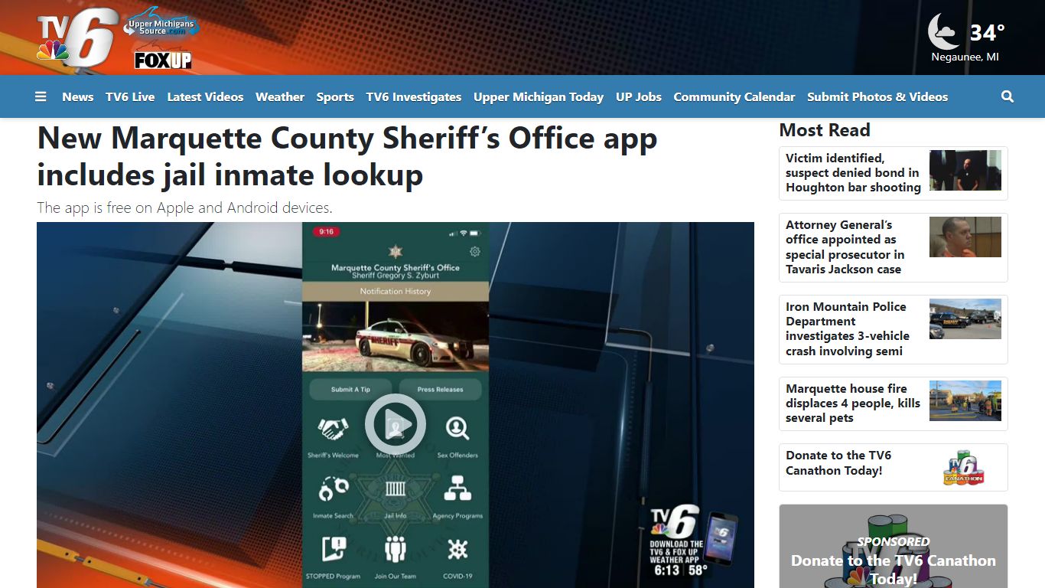
Task: Go to TV6 Live
Action: click(130, 96)
